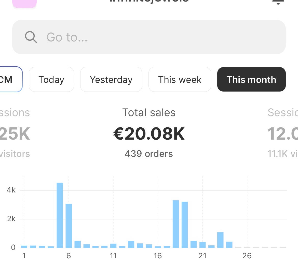The width and height of the screenshot is (298, 267).
Task: Select the day 6 sales bar
Action: click(x=69, y=226)
